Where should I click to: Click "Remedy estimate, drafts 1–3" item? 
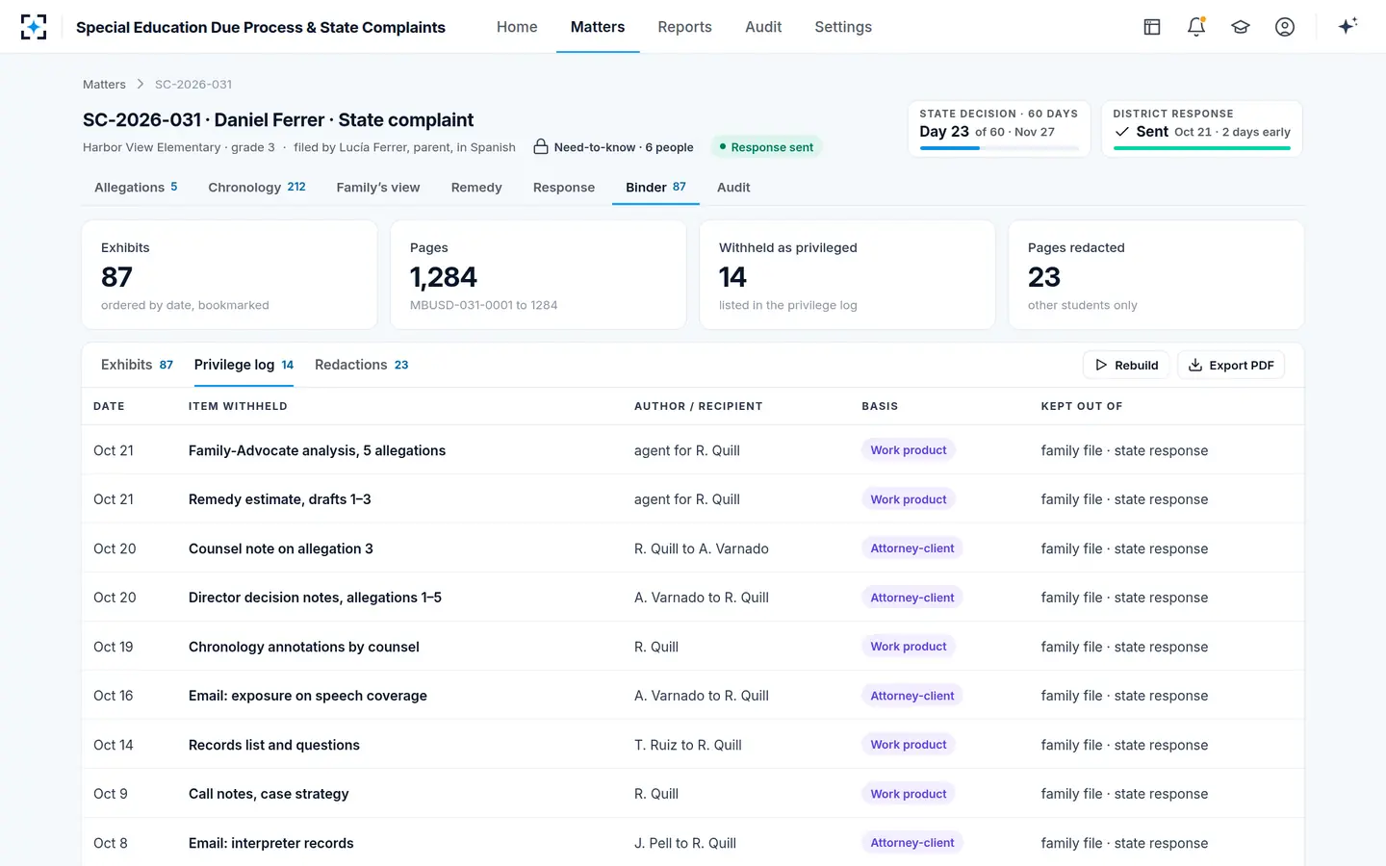279,499
